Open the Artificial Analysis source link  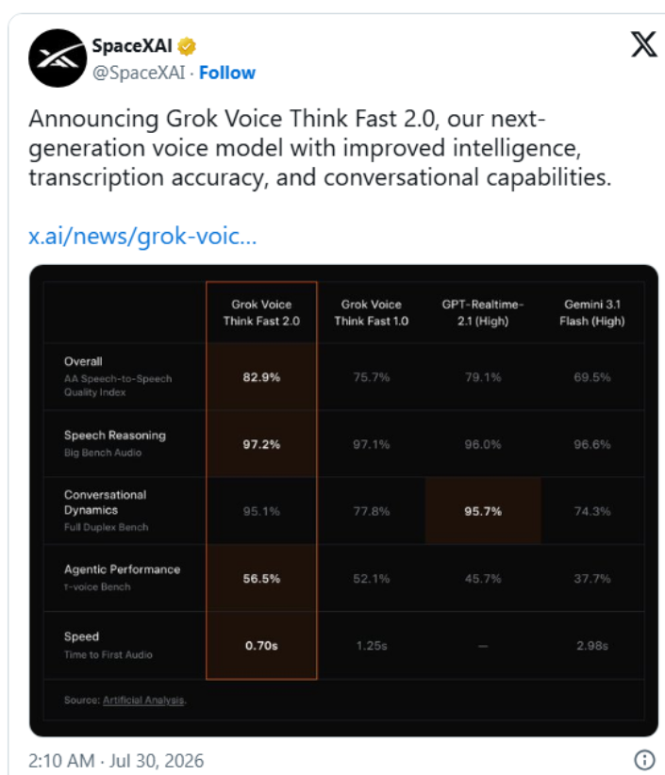click(143, 700)
